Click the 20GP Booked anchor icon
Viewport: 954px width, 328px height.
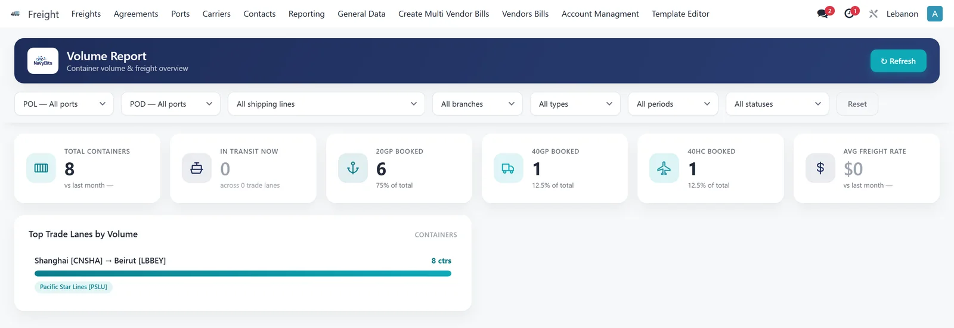[x=353, y=168]
